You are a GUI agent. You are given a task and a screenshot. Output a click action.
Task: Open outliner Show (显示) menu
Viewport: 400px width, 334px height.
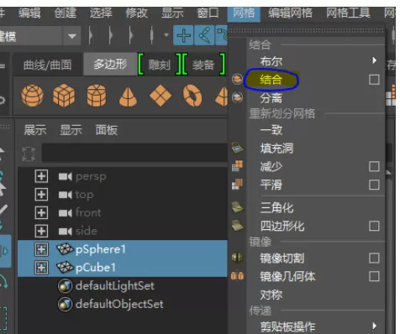point(71,130)
